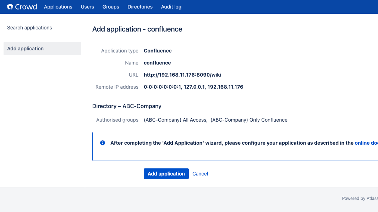
Task: Open the Directories menu
Action: [x=140, y=7]
